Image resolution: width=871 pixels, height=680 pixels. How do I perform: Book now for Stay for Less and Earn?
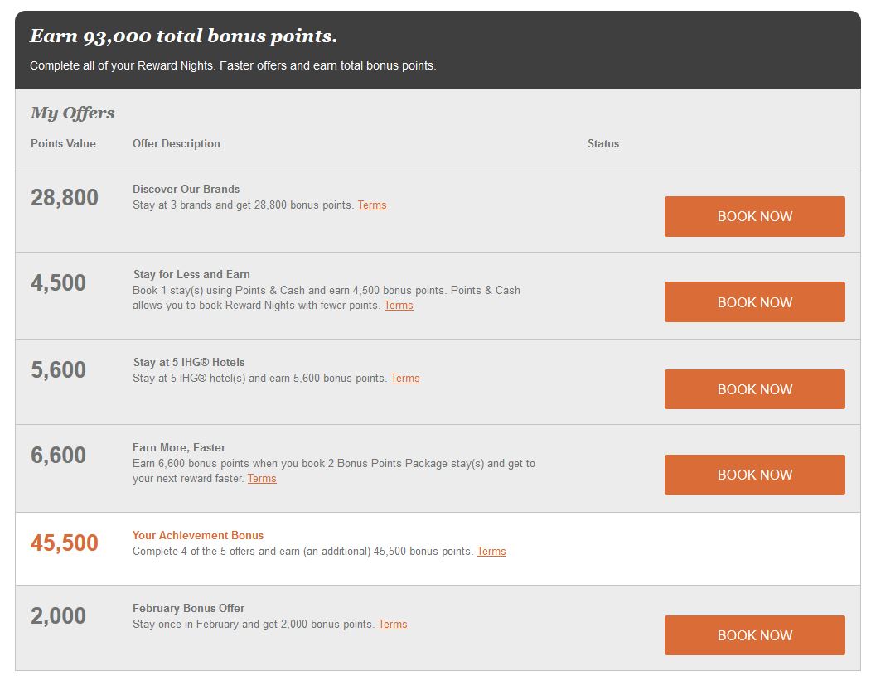pos(754,302)
